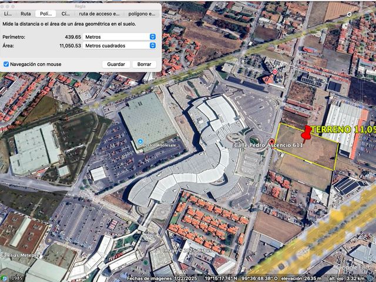Image resolution: width=376 pixels, height=282 pixels.
Task: Click the pink place marker north of mall
Action: tap(275, 72)
